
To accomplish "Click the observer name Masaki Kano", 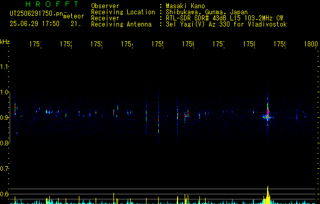I will click(185, 6).
